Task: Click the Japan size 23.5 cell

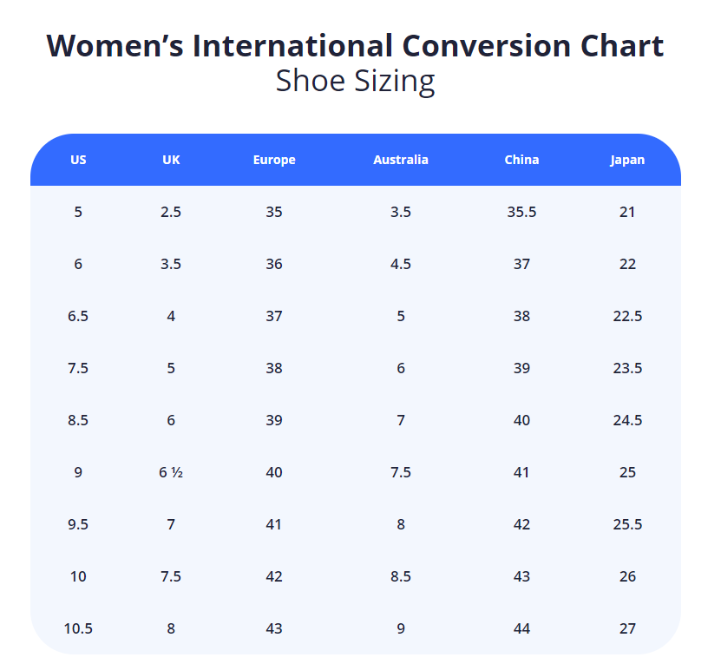Action: coord(627,368)
